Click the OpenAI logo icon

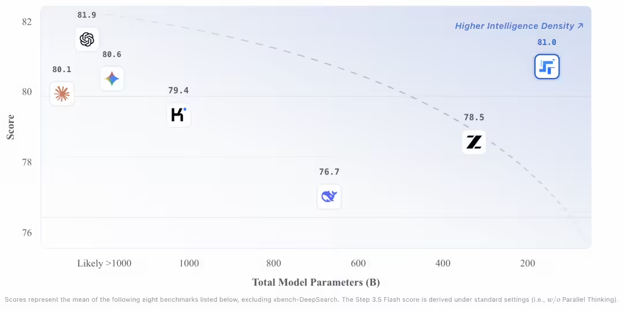click(x=87, y=39)
